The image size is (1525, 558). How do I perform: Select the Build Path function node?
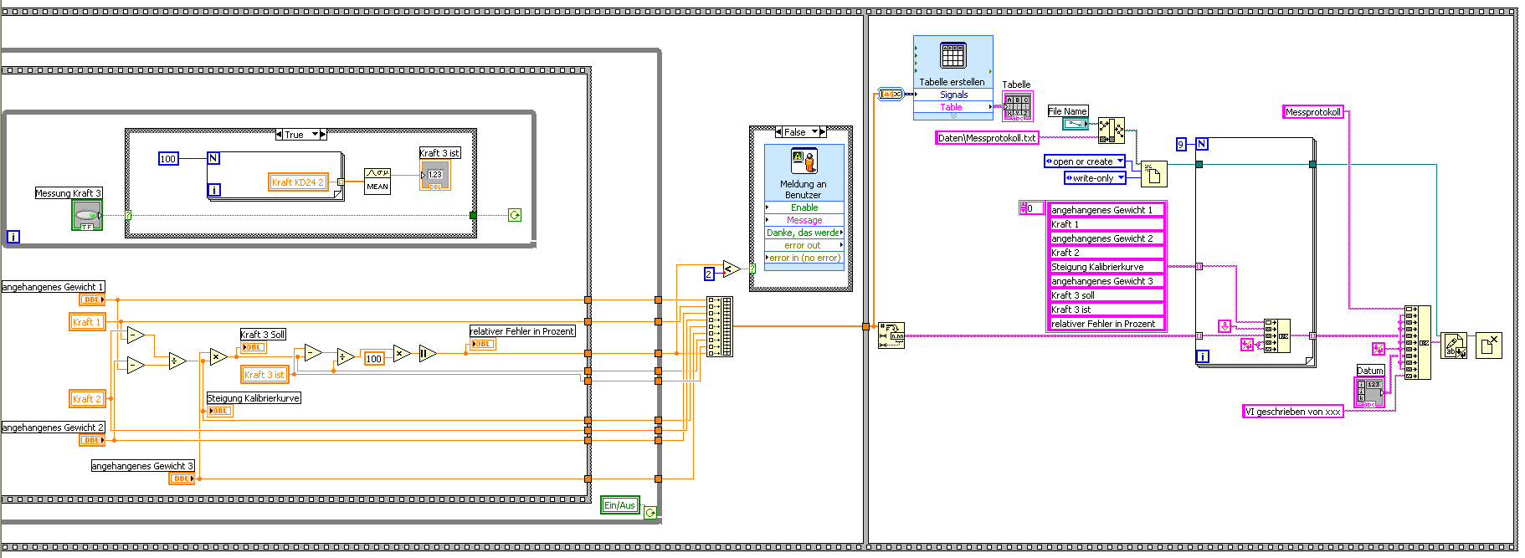coord(1112,131)
